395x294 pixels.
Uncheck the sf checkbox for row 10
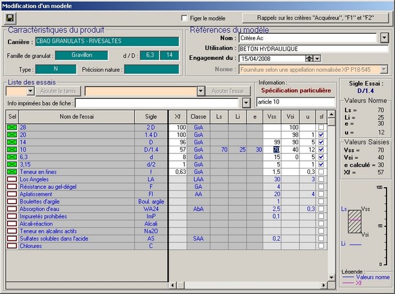pyautogui.click(x=321, y=150)
